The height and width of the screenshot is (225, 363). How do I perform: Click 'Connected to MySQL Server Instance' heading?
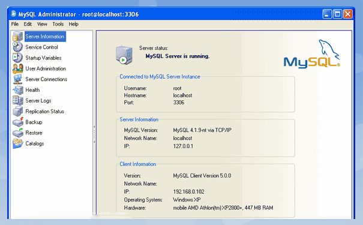pos(160,77)
